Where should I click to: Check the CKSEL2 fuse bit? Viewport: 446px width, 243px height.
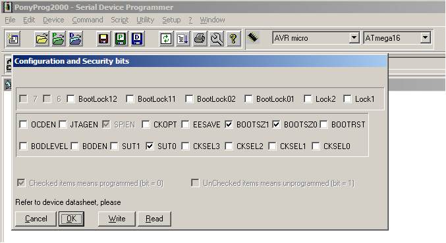coord(229,146)
